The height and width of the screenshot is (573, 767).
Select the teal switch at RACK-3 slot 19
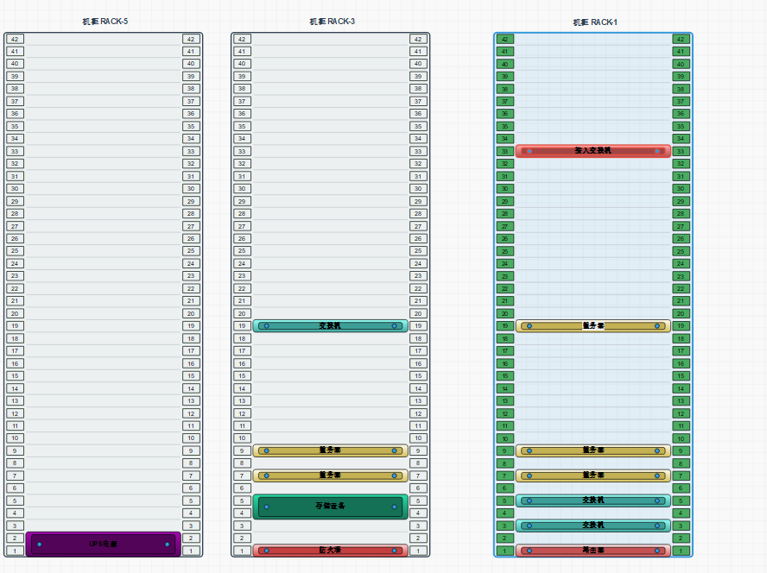coord(330,326)
